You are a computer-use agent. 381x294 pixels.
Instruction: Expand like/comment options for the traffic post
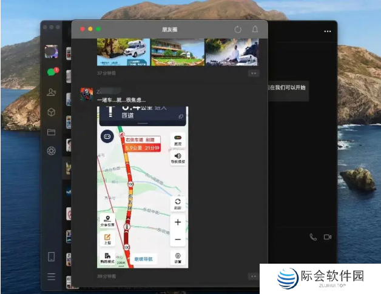click(254, 276)
